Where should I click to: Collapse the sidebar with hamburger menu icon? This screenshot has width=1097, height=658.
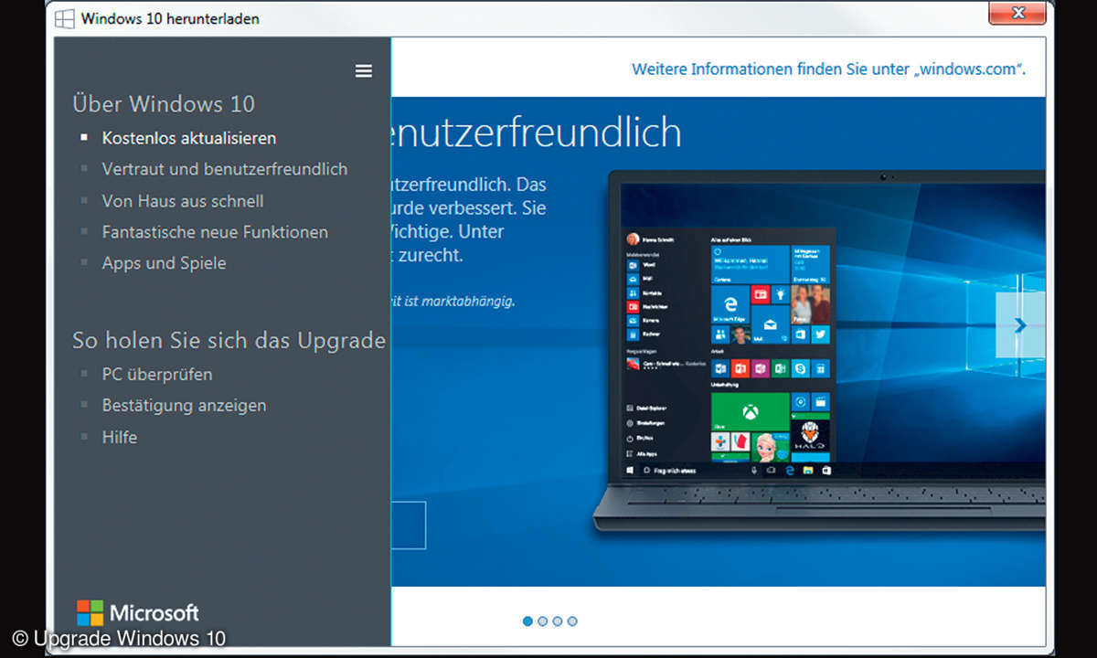[364, 71]
